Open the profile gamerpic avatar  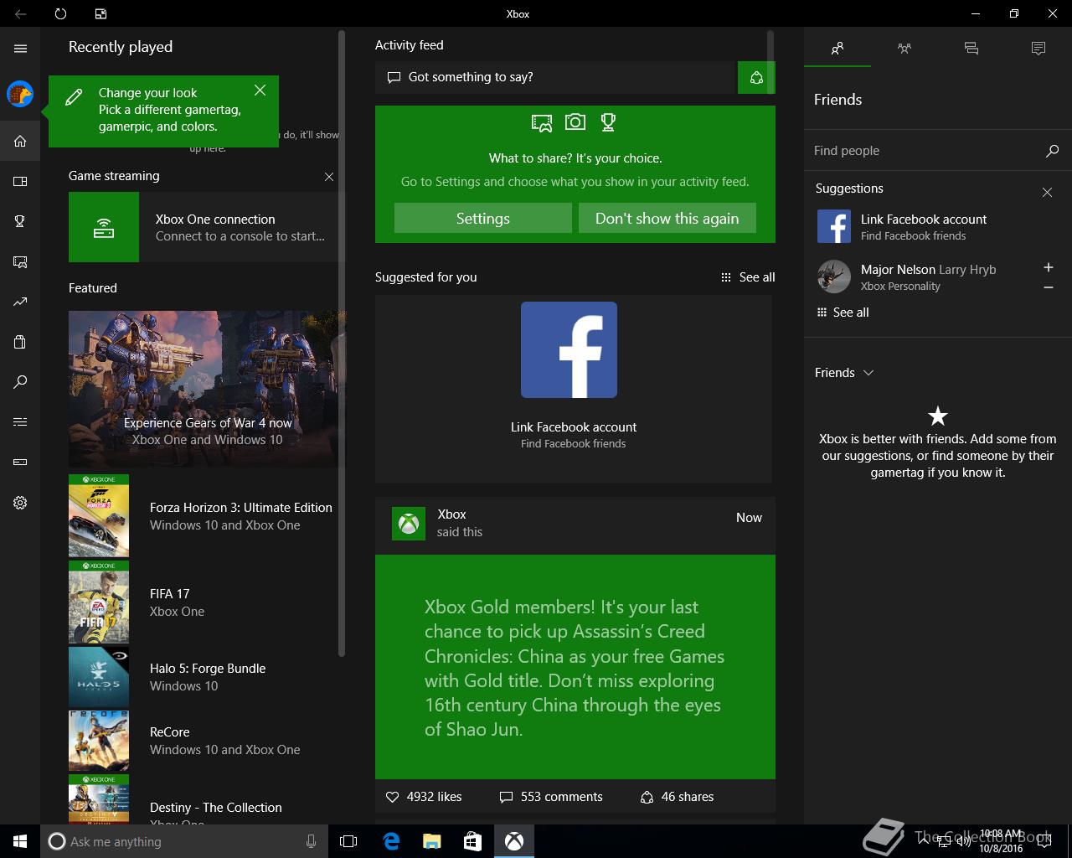20,94
